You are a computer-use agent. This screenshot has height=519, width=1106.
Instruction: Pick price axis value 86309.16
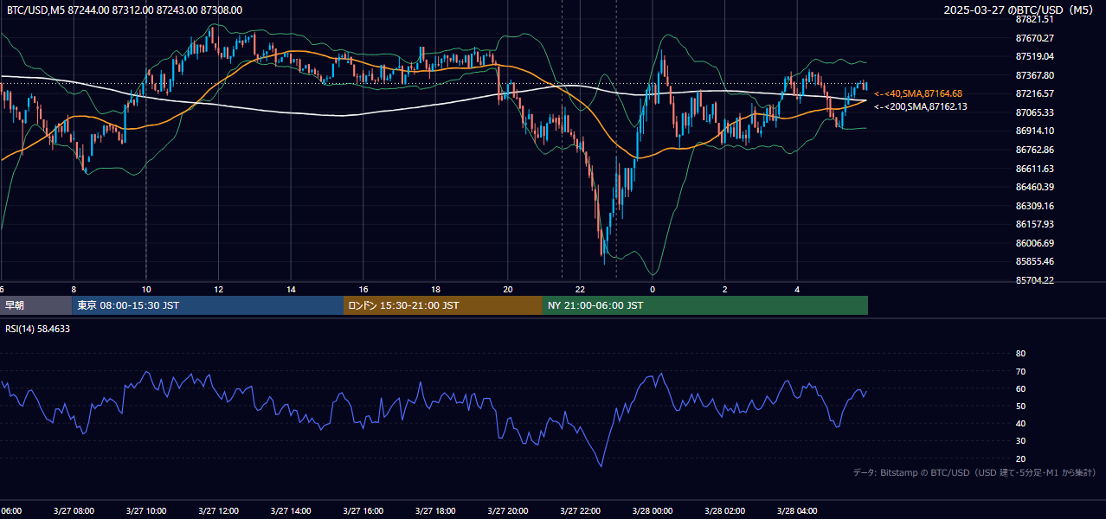(1035, 206)
